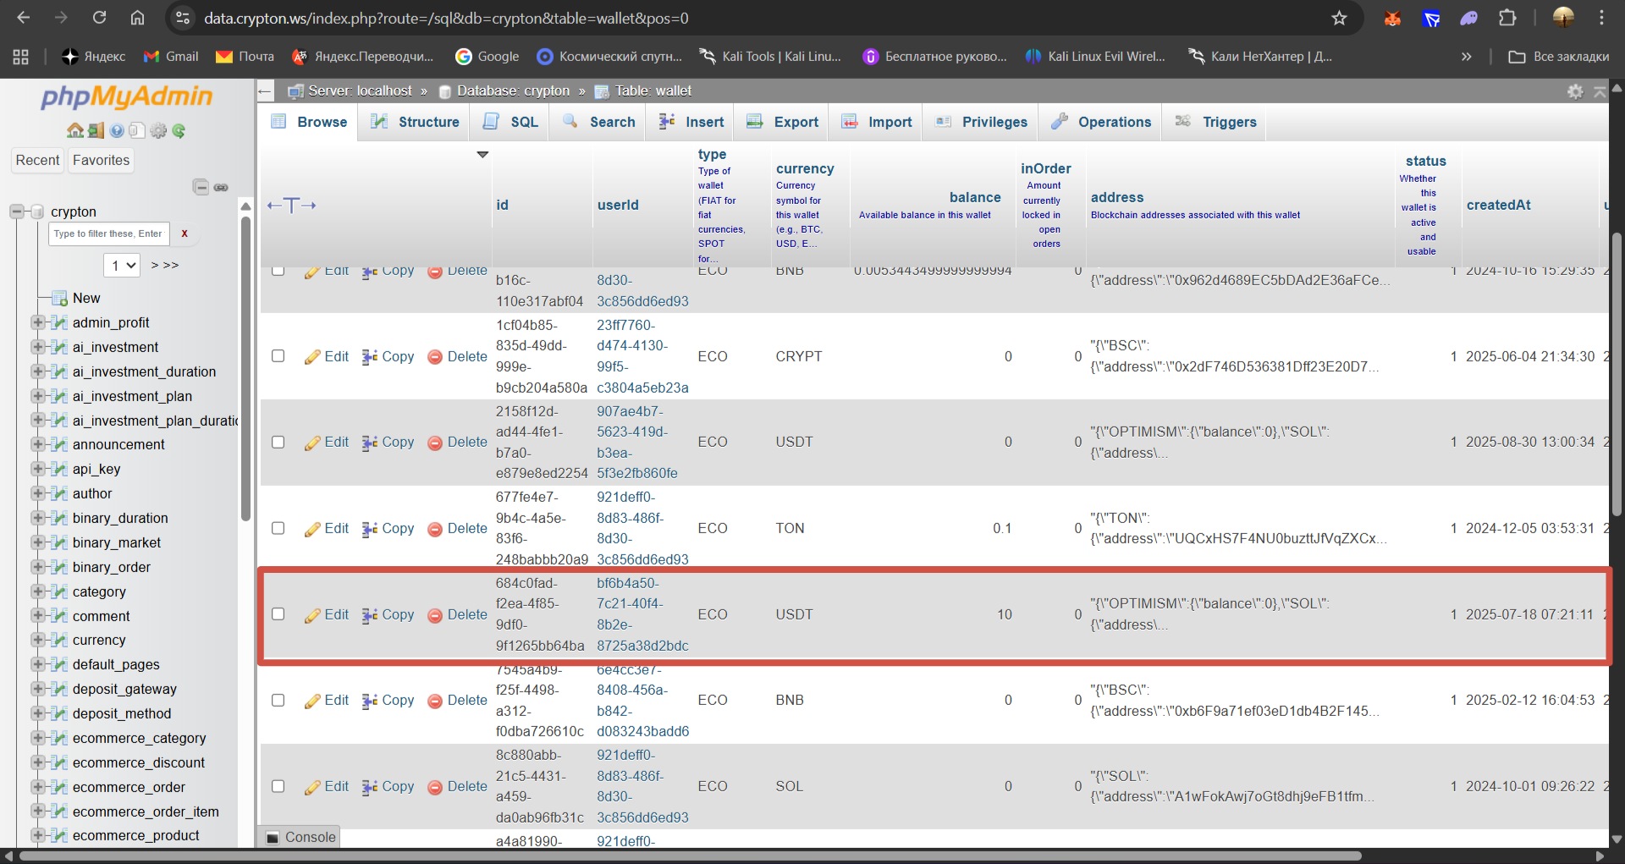This screenshot has height=864, width=1625.
Task: Open the binary_order table link
Action: pos(111,567)
